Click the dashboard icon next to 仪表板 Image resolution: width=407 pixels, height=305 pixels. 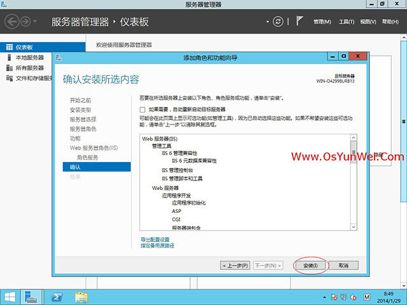pyautogui.click(x=10, y=47)
